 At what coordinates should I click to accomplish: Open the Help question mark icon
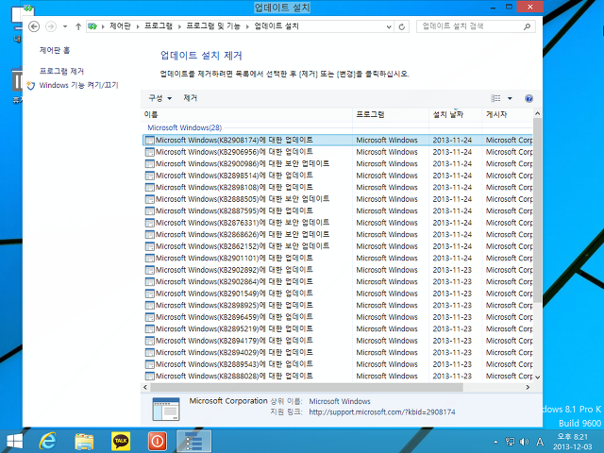[528, 98]
